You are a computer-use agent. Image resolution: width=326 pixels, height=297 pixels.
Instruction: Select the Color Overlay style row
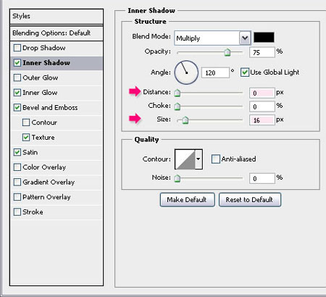click(57, 167)
